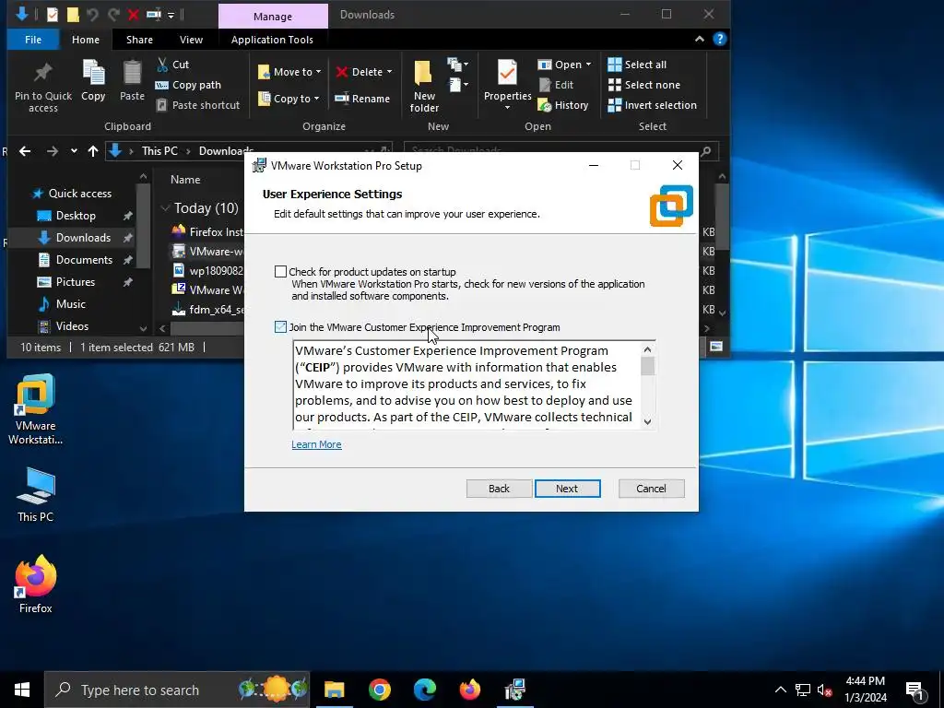
Task: Open the Learn More link
Action: click(316, 444)
